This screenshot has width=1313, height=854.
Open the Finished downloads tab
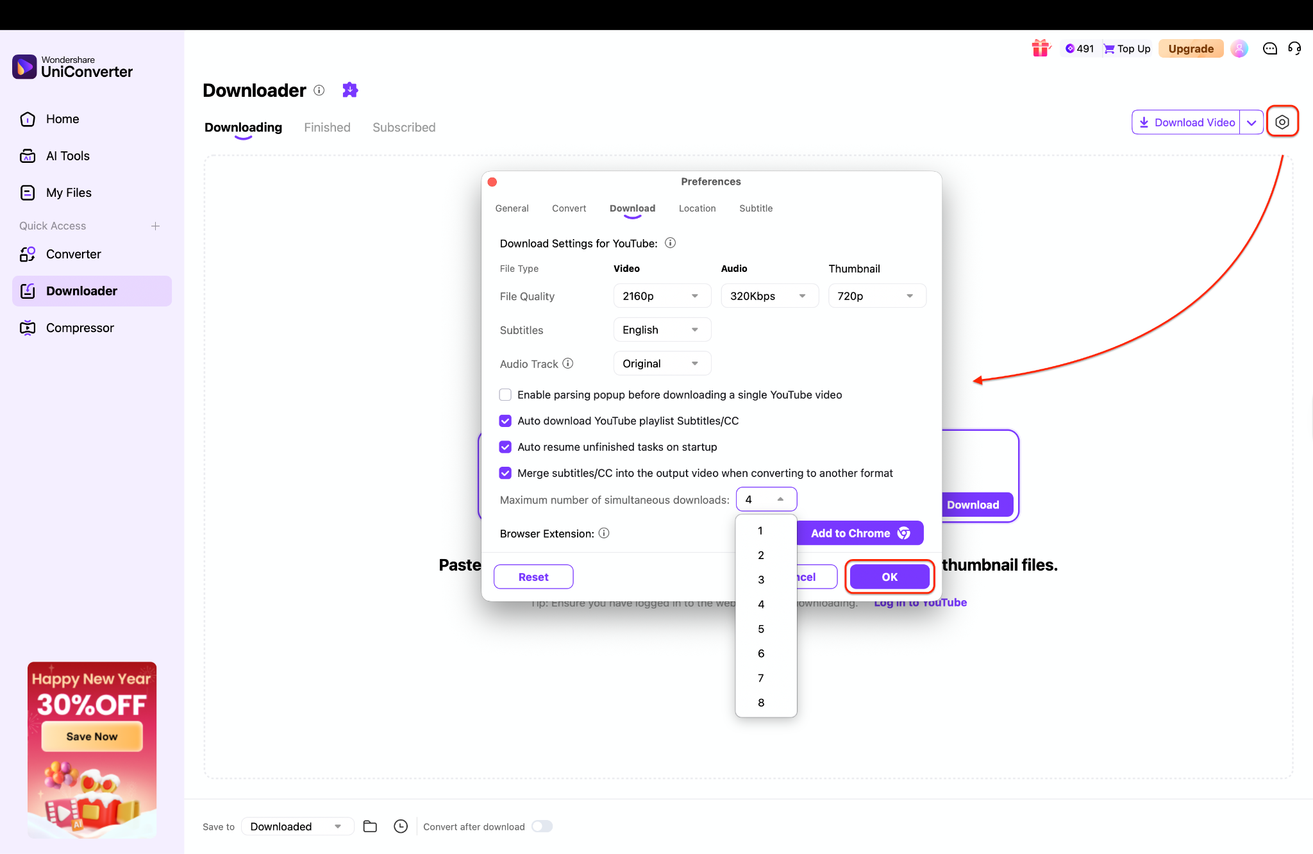(327, 127)
